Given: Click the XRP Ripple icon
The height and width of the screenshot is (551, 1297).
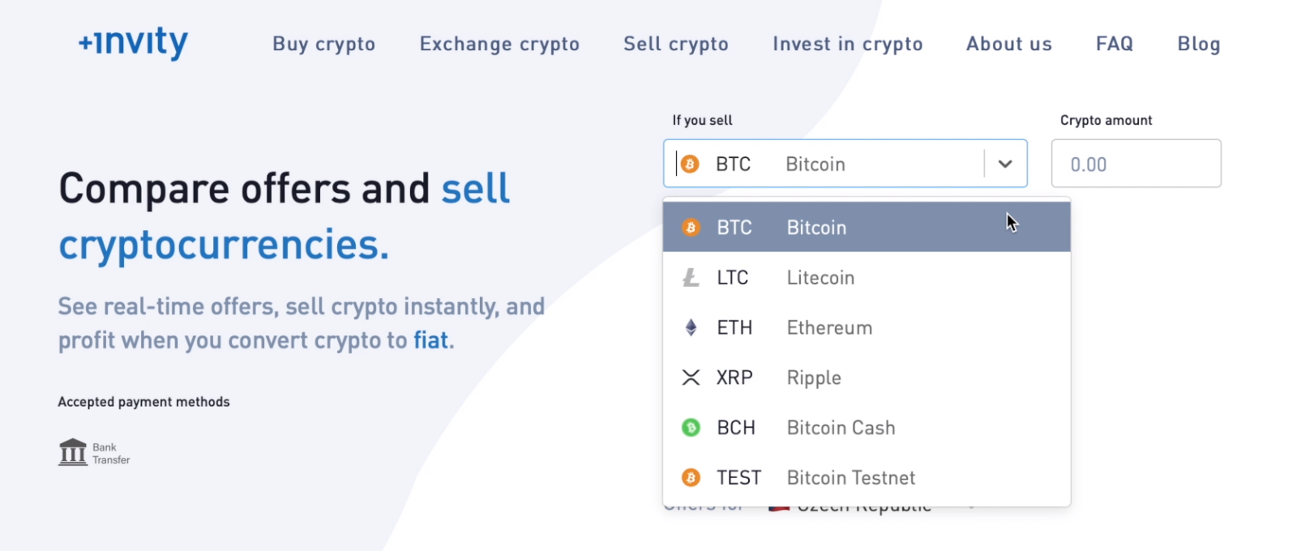Looking at the screenshot, I should click(x=690, y=378).
